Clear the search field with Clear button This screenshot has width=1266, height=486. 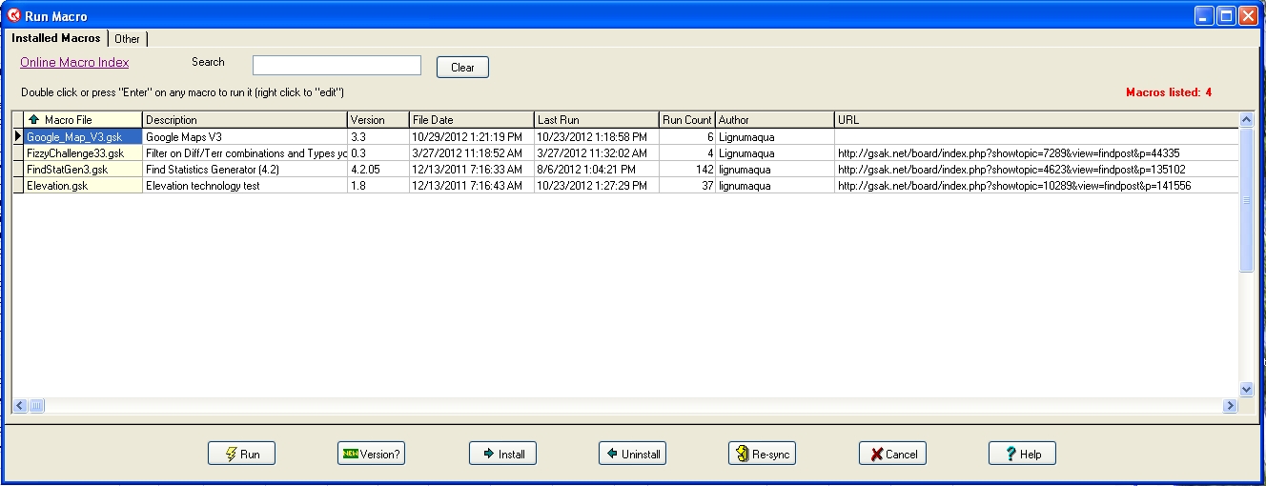pyautogui.click(x=462, y=67)
